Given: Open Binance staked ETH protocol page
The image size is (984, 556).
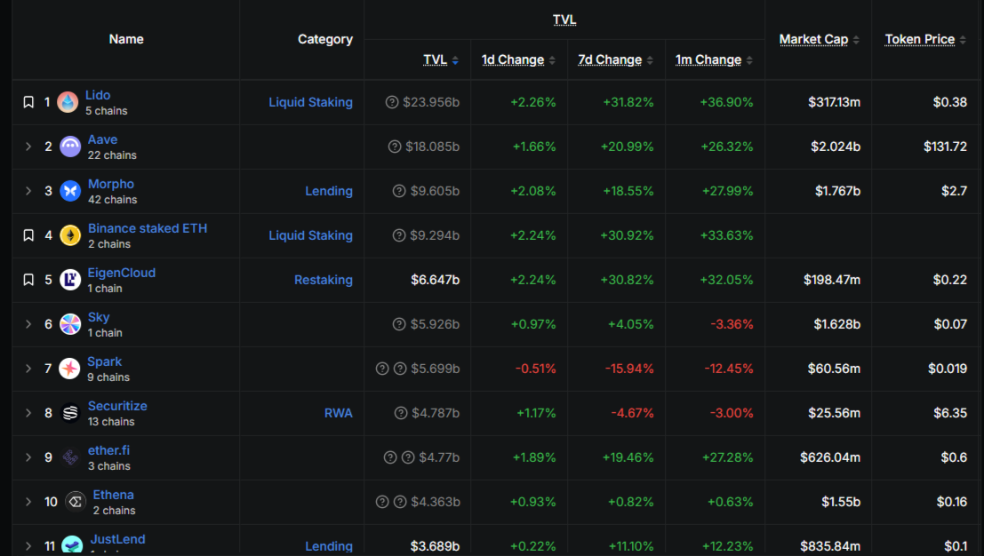Looking at the screenshot, I should [x=148, y=229].
